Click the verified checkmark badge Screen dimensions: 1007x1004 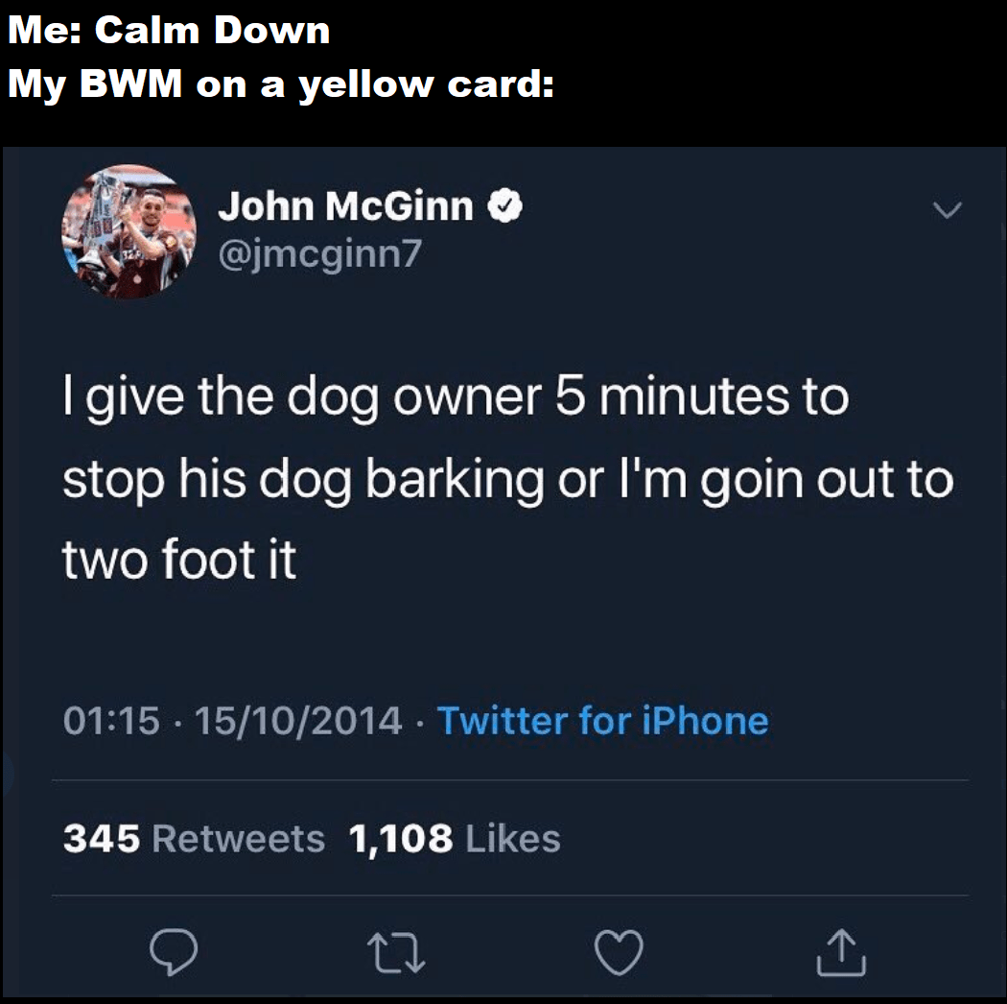(505, 205)
